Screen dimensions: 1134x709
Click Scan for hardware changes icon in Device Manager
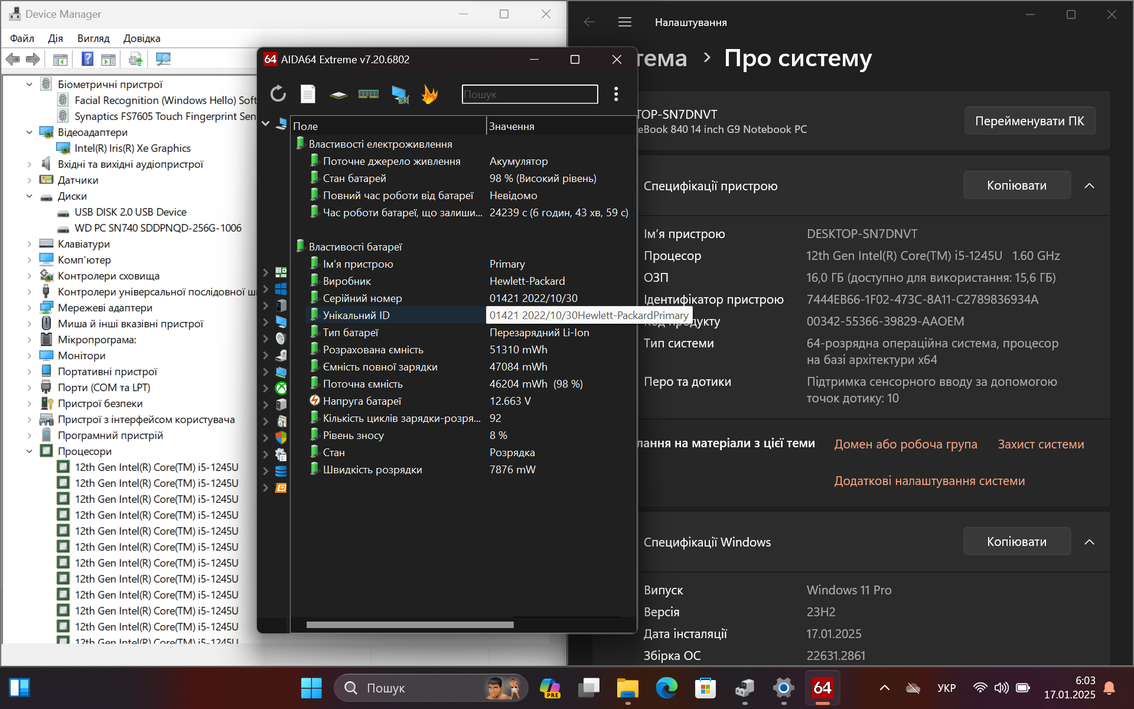(163, 59)
